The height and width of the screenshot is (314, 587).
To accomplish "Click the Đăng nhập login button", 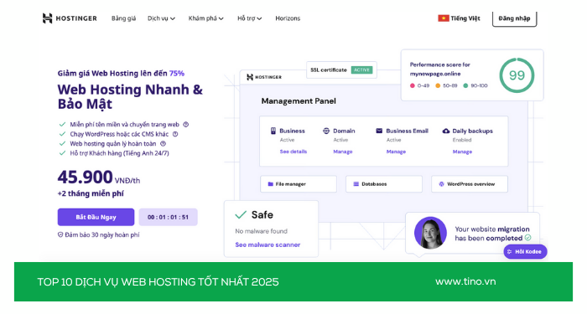I will point(514,18).
